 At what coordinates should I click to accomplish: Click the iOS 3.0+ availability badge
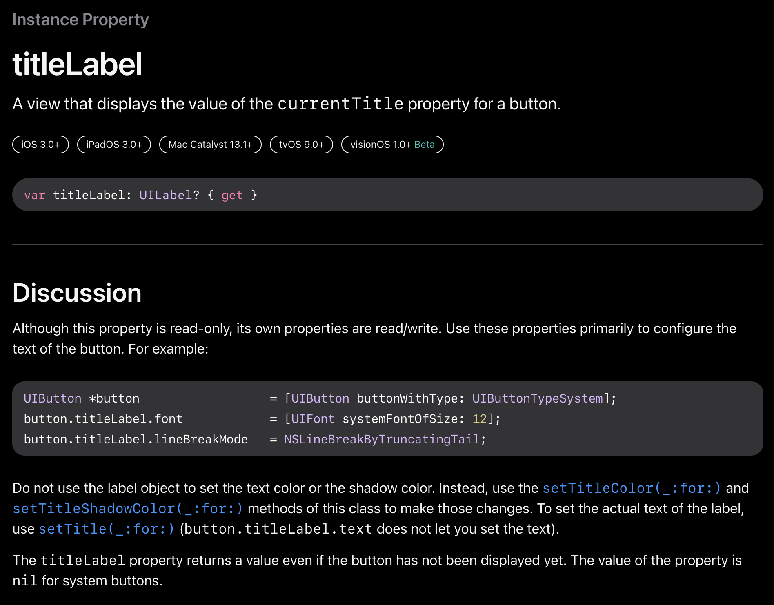pyautogui.click(x=40, y=145)
